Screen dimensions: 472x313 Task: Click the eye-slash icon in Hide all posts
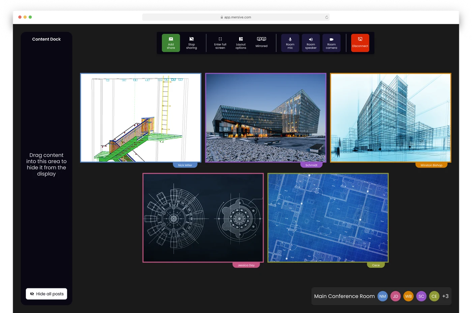click(32, 294)
